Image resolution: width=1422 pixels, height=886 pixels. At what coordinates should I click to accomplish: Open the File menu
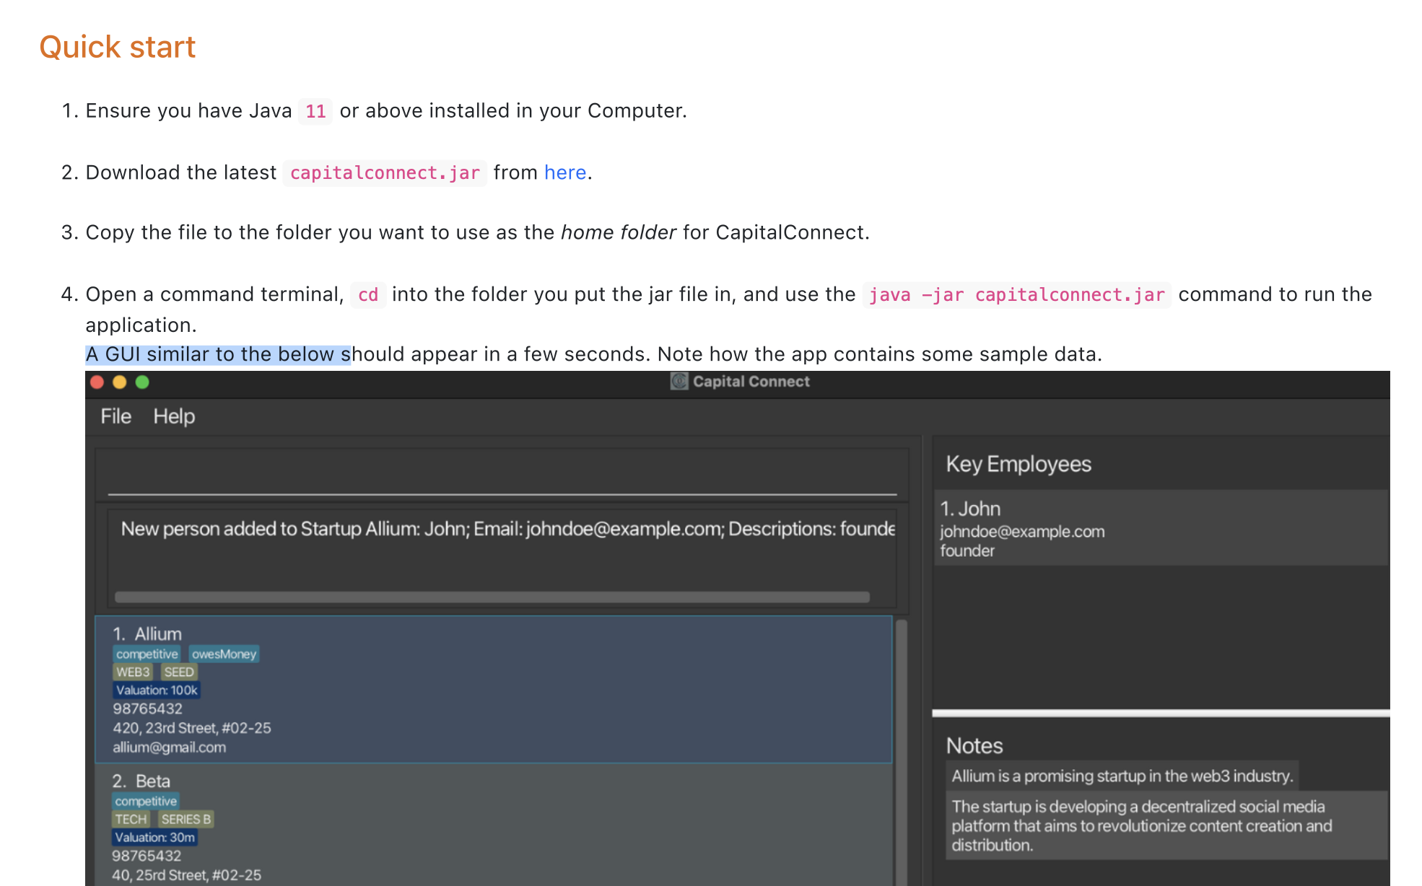115,416
